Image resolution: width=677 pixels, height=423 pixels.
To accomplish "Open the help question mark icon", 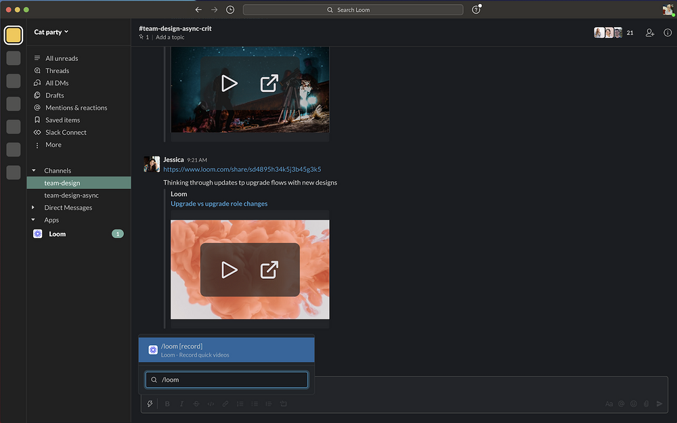I will click(476, 9).
